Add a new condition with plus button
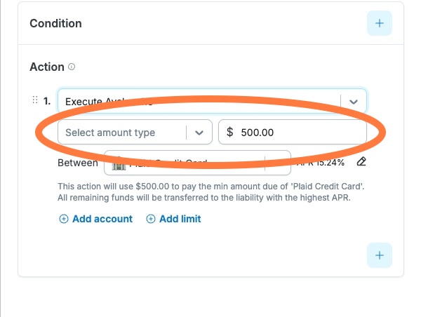The height and width of the screenshot is (317, 421). [380, 23]
